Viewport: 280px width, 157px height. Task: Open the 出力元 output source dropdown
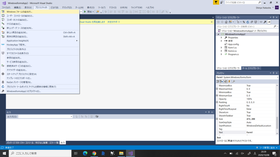(71, 117)
